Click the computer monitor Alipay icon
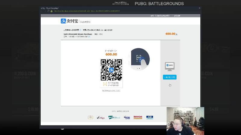Viewport: 241px width, 135px height. coord(170,67)
